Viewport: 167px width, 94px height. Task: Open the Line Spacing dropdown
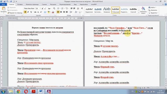pos(71,12)
